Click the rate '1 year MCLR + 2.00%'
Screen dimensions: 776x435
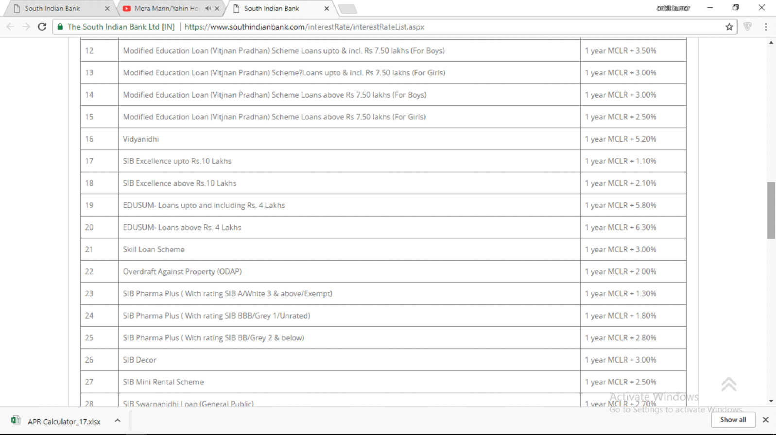click(x=621, y=271)
